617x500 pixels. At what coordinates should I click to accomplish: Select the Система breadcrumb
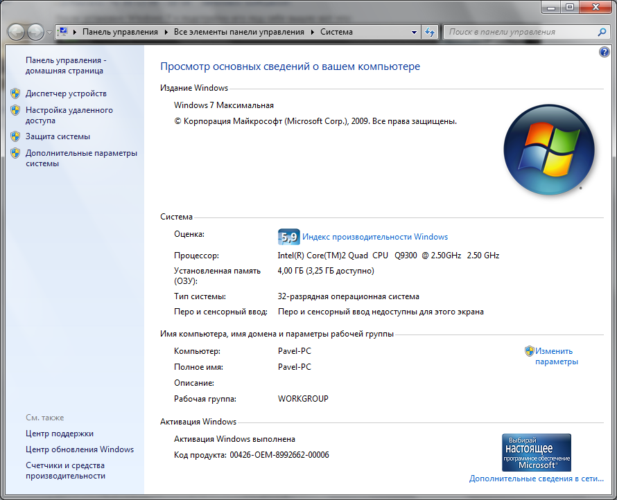click(336, 32)
